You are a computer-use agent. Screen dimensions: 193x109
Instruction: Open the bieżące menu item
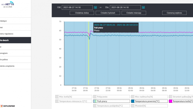[15, 21]
